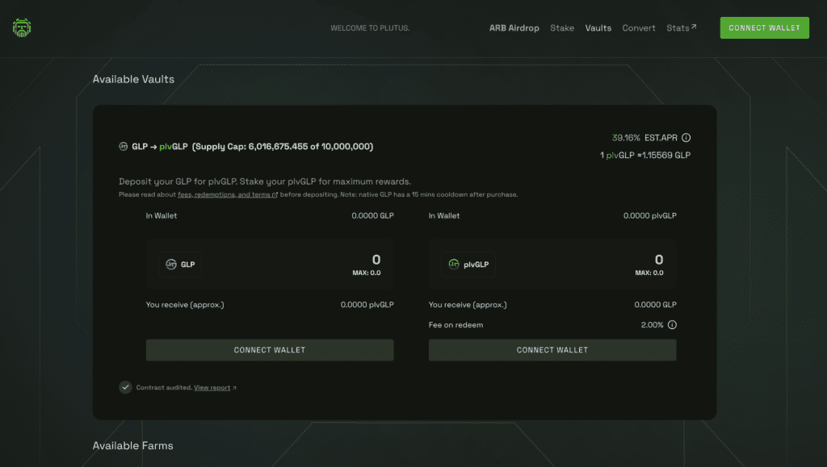Click the 'Fee on redeem' label
Image resolution: width=827 pixels, height=467 pixels.
[x=455, y=325]
